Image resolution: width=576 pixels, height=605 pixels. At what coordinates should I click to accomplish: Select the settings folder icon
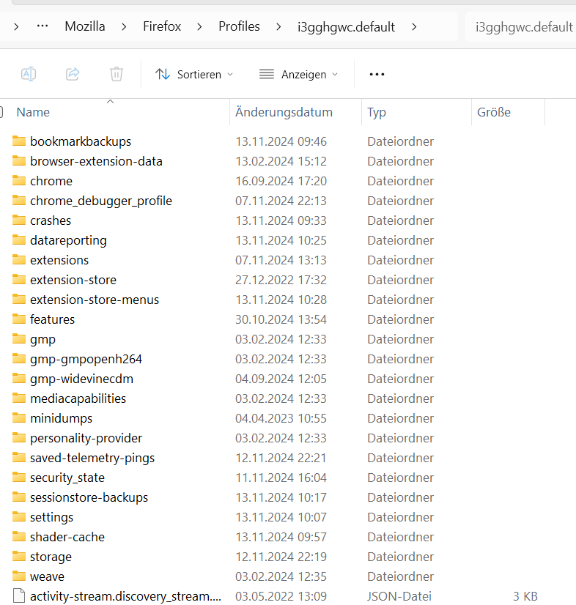19,516
